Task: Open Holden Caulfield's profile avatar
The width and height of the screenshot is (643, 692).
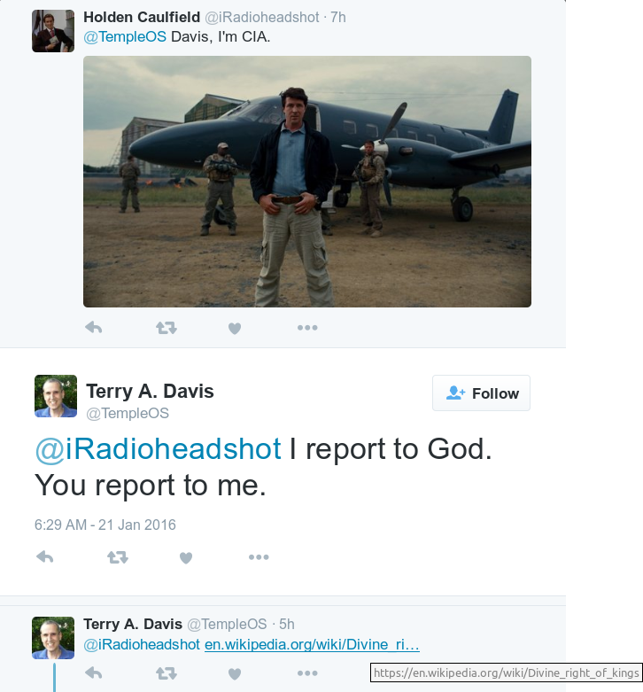Action: [x=53, y=31]
